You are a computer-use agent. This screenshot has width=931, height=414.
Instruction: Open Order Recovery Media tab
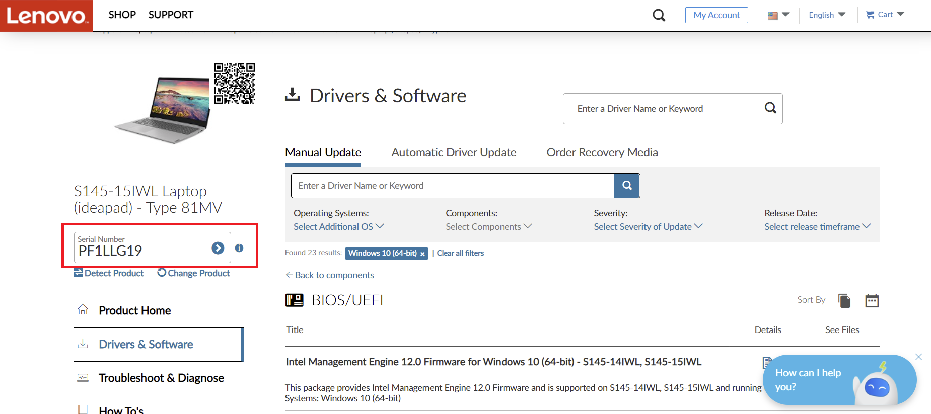(x=602, y=152)
